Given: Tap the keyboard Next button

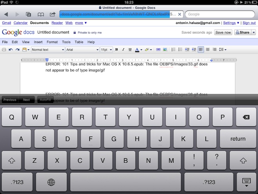Looking at the screenshot, I should pyautogui.click(x=26, y=100).
